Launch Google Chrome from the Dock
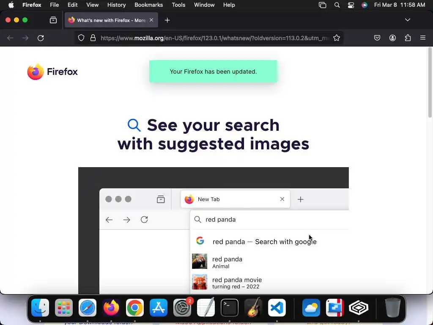 (135, 308)
